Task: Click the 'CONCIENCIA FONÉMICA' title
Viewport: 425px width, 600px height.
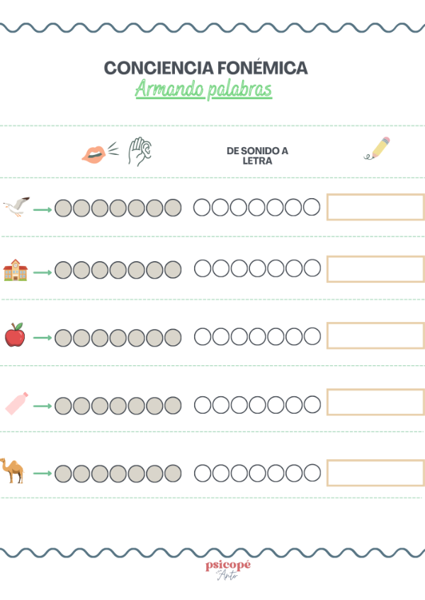Action: (x=206, y=68)
